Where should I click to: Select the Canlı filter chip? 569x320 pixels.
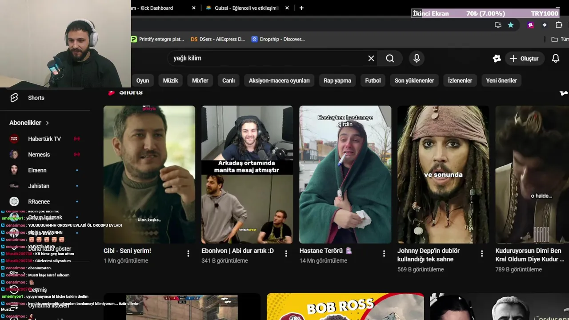(x=228, y=80)
